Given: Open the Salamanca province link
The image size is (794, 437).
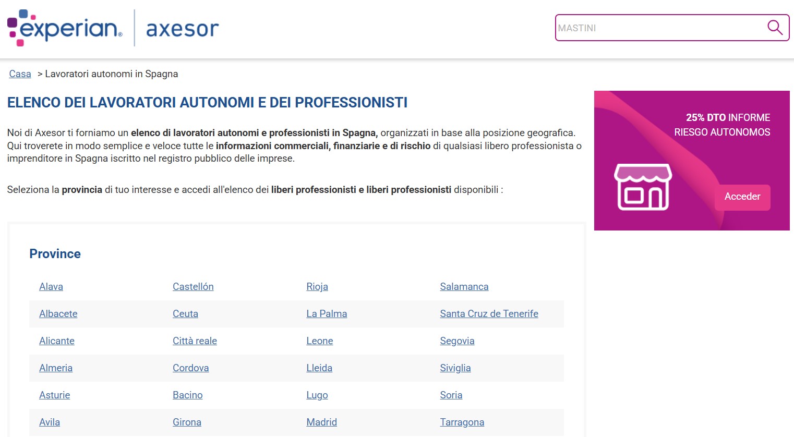Looking at the screenshot, I should click(x=464, y=287).
